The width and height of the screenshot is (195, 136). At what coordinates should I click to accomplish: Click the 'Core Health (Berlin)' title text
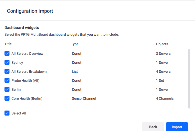pos(27,99)
